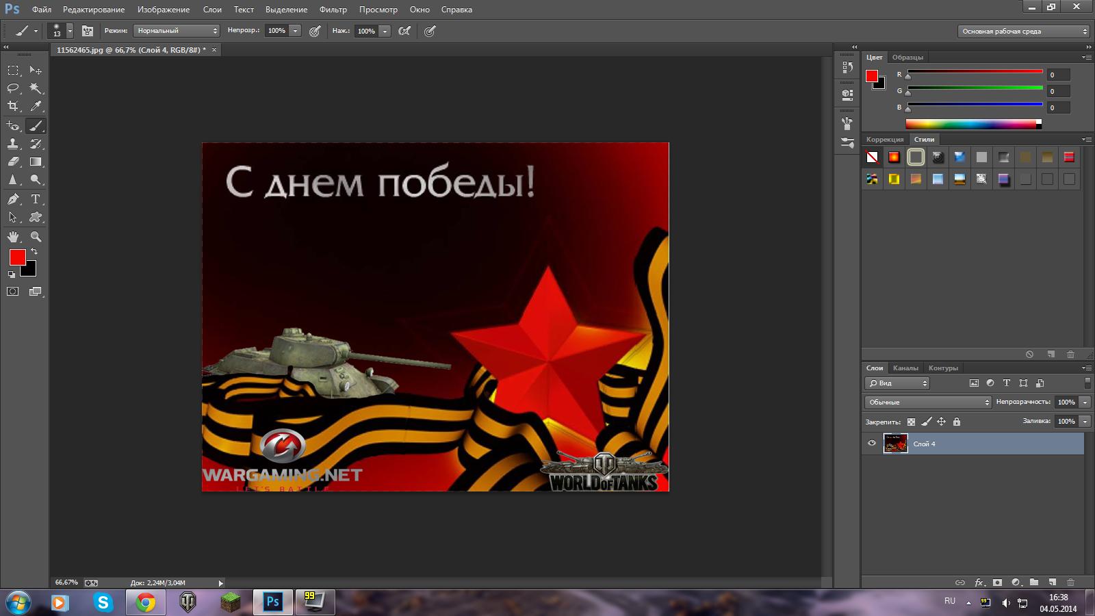
Task: Select the History Brush tool
Action: coord(36,144)
